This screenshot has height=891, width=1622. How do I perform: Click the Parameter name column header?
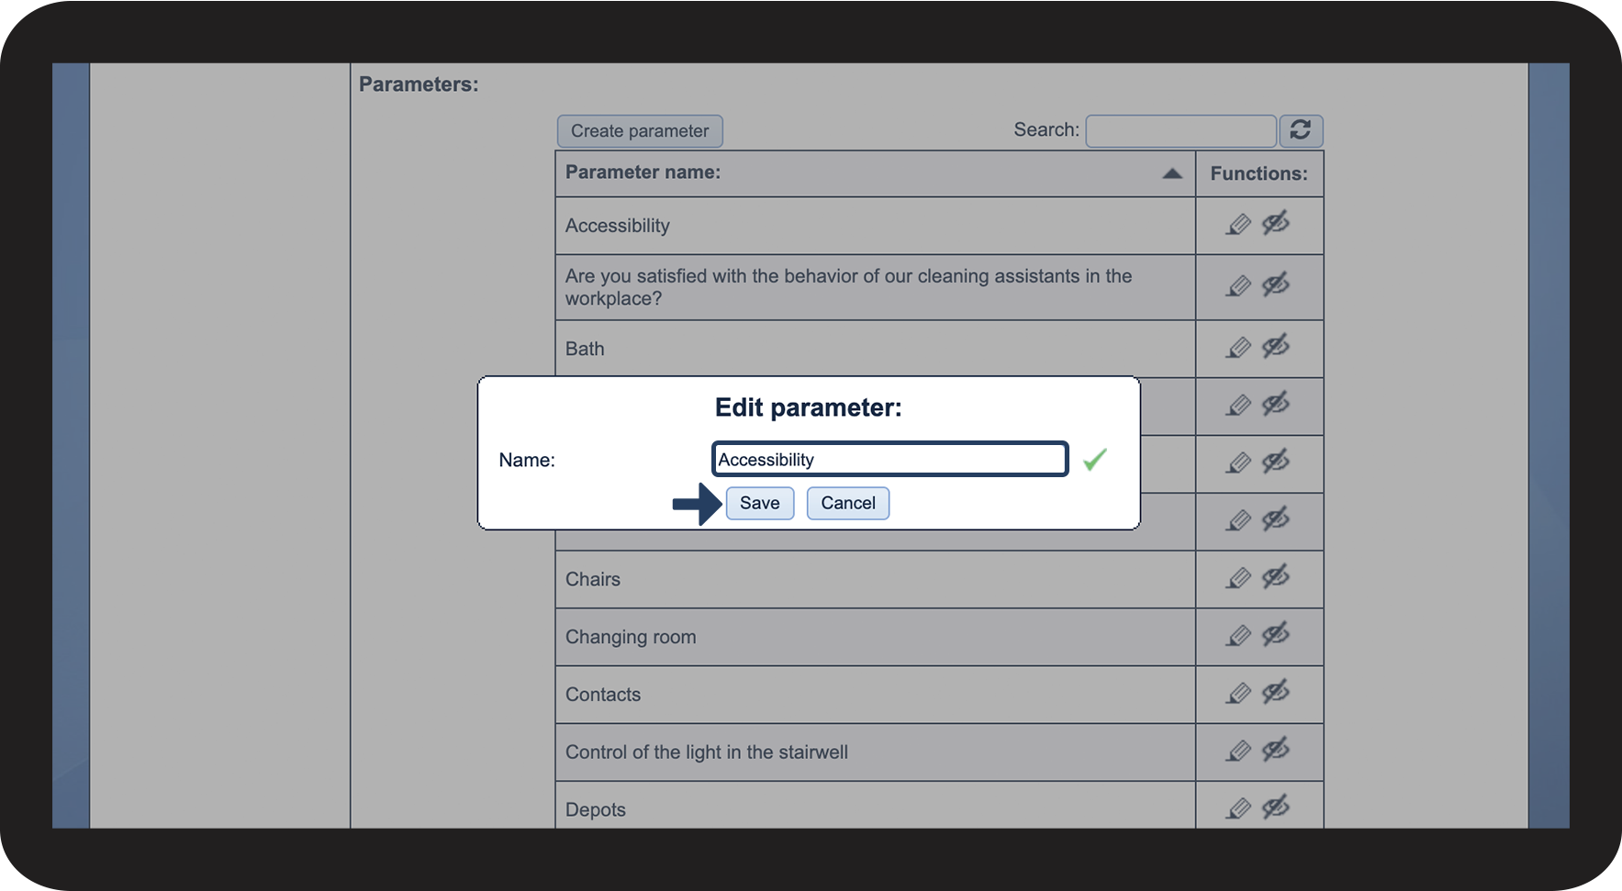[643, 173]
